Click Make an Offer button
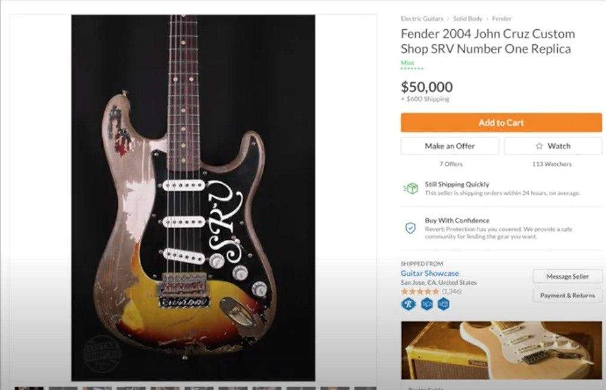606x390 pixels. coord(450,146)
